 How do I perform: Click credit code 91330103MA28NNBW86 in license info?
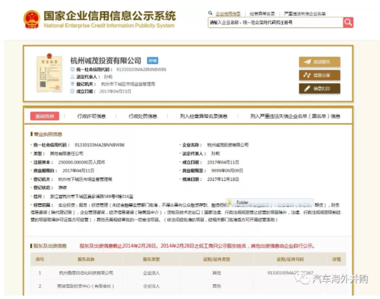point(99,145)
